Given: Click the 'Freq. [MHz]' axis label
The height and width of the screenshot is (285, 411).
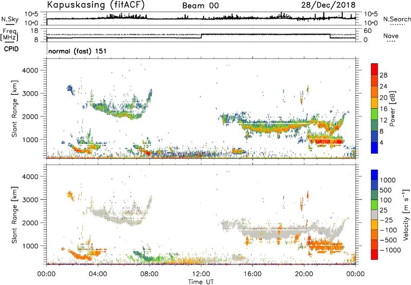Looking at the screenshot, I should 10,35.
